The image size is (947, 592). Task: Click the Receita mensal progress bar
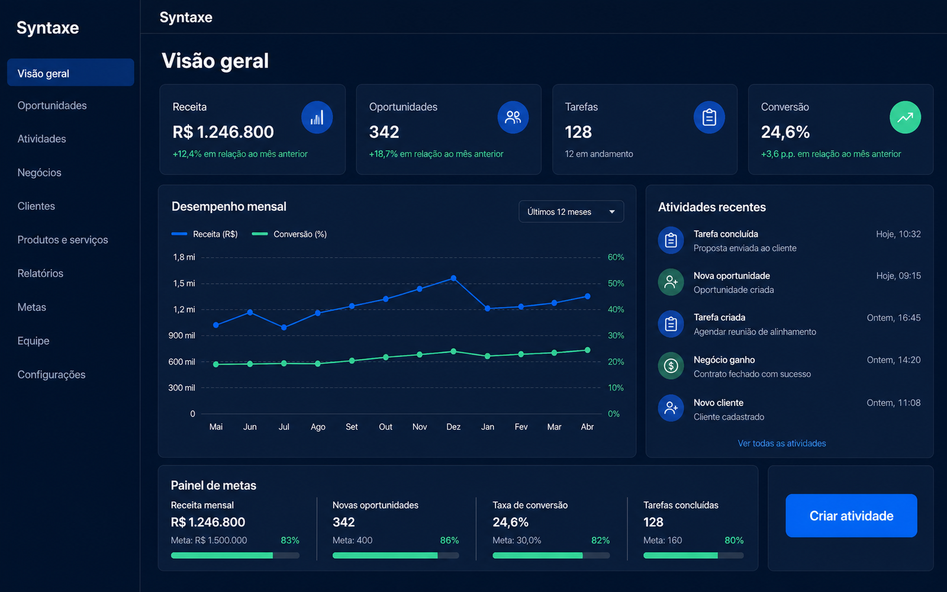pos(235,555)
